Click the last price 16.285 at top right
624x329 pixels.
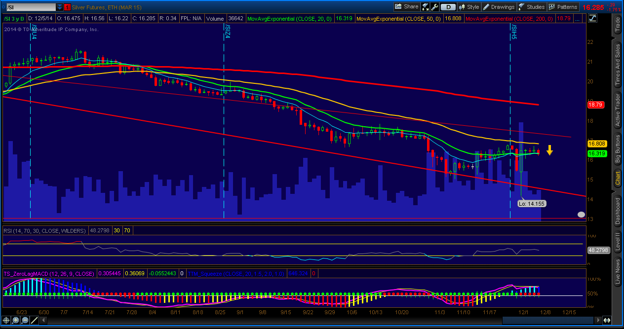coord(593,7)
